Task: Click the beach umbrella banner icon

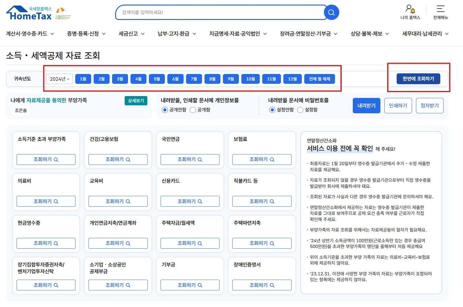Action: [63, 14]
